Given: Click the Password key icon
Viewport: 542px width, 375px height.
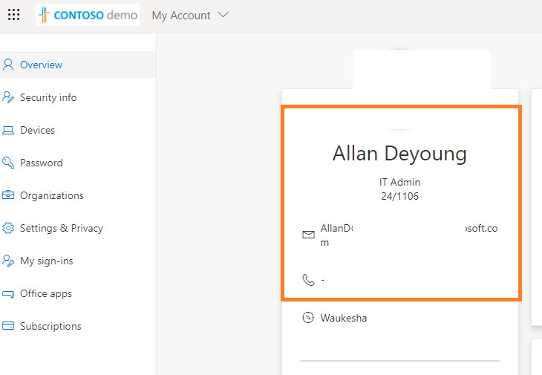Looking at the screenshot, I should coord(8,163).
